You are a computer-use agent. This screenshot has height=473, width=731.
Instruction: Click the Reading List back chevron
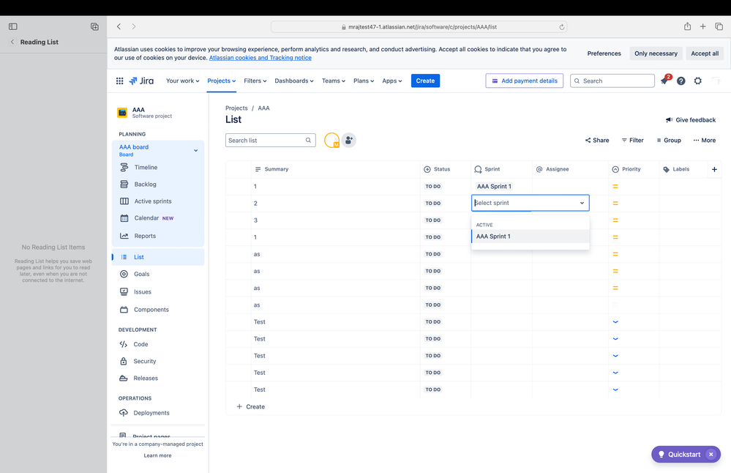pyautogui.click(x=12, y=42)
